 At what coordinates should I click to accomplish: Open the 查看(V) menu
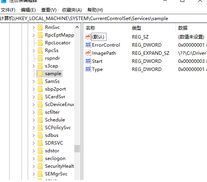point(49,10)
